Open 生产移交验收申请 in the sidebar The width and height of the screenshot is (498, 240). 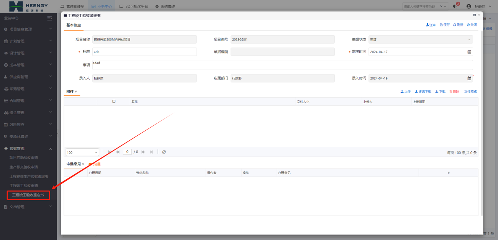pyautogui.click(x=24, y=167)
